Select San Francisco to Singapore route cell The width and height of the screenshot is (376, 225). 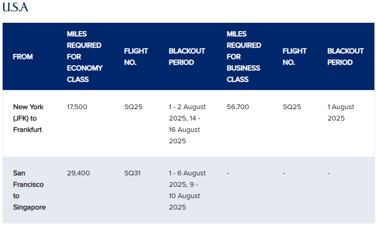[x=29, y=190]
